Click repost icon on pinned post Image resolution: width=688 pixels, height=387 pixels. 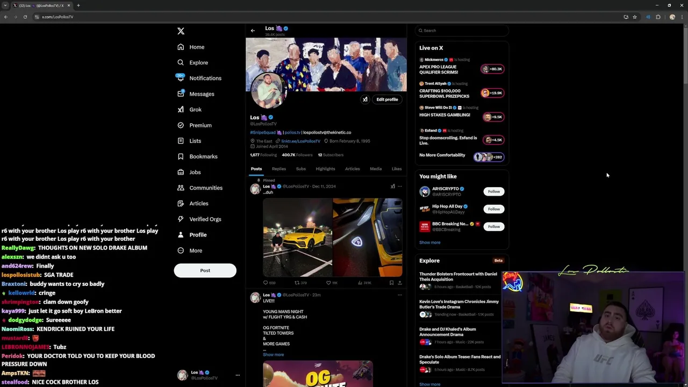click(x=297, y=283)
